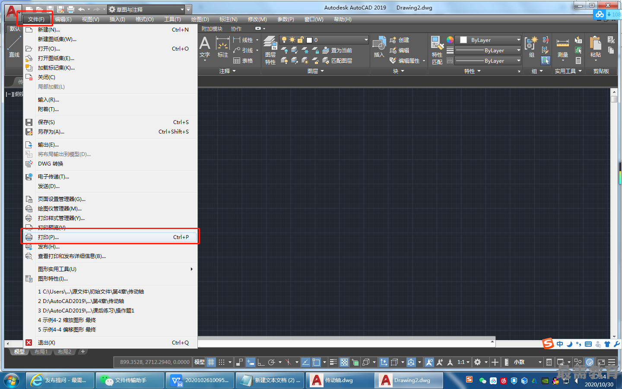This screenshot has width=622, height=389.
Task: Insert a table with 表格 tool
Action: (x=243, y=61)
